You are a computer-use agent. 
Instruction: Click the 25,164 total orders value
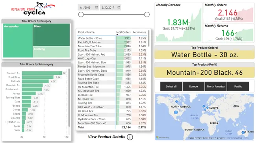[126, 127]
